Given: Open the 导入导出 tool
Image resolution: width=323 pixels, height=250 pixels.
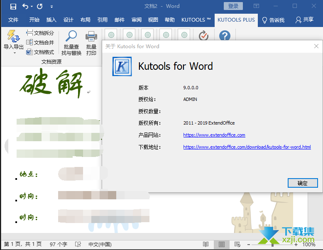Looking at the screenshot, I should pyautogui.click(x=14, y=39).
